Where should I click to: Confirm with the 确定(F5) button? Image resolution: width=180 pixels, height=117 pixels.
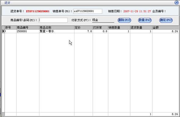[x=166, y=20]
